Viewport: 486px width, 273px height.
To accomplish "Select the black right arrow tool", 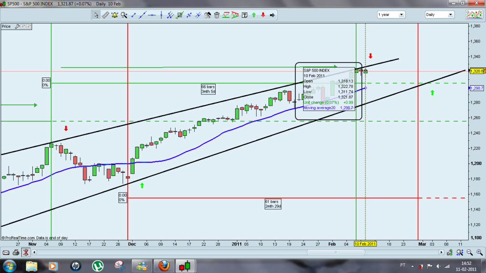I will pos(272,15).
